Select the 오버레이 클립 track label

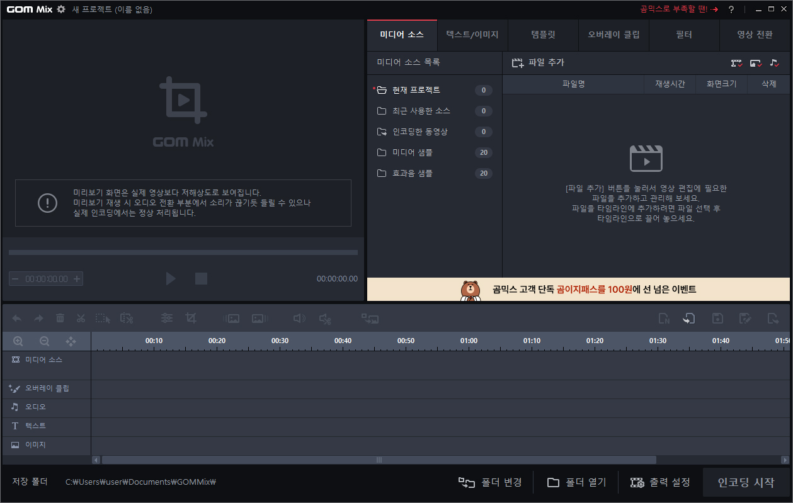[47, 389]
